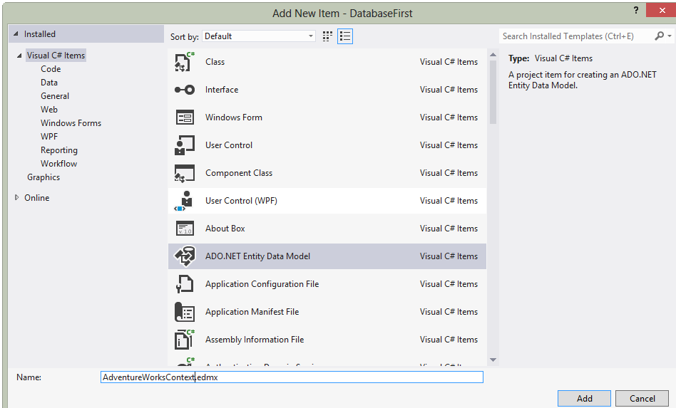676x408 pixels.
Task: Click the Cancel button
Action: tap(642, 399)
